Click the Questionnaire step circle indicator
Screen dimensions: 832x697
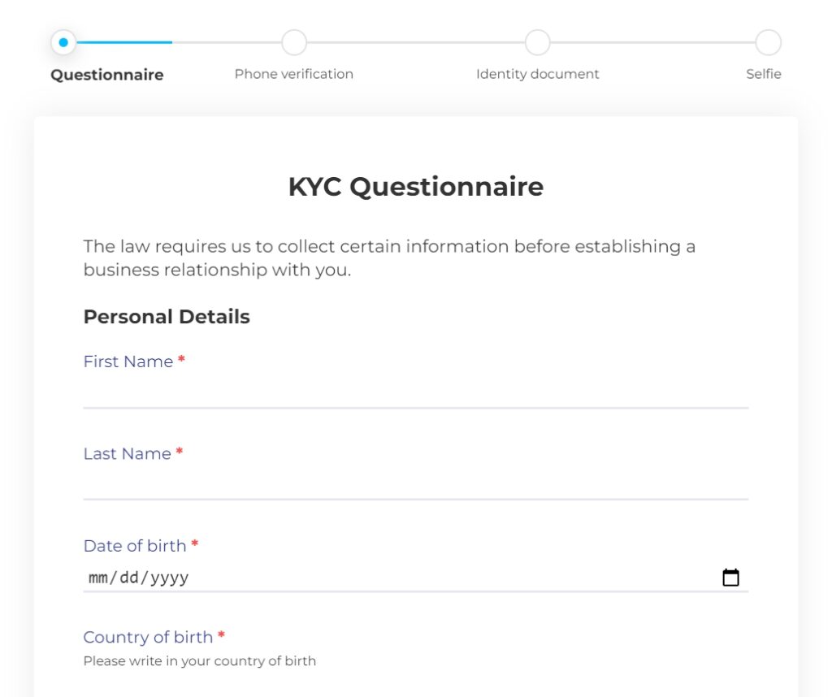tap(63, 42)
